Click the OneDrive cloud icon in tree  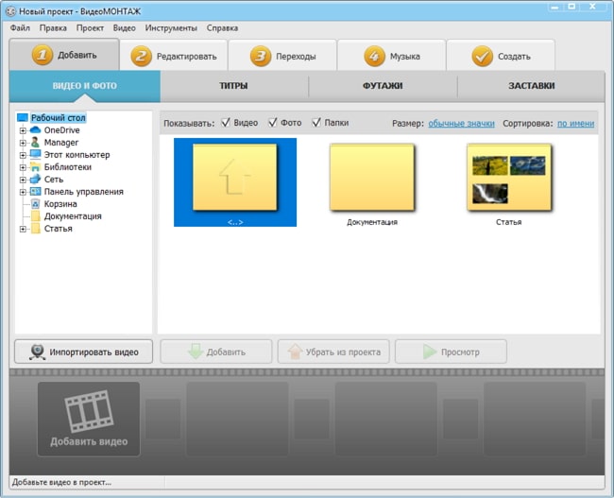coord(36,130)
